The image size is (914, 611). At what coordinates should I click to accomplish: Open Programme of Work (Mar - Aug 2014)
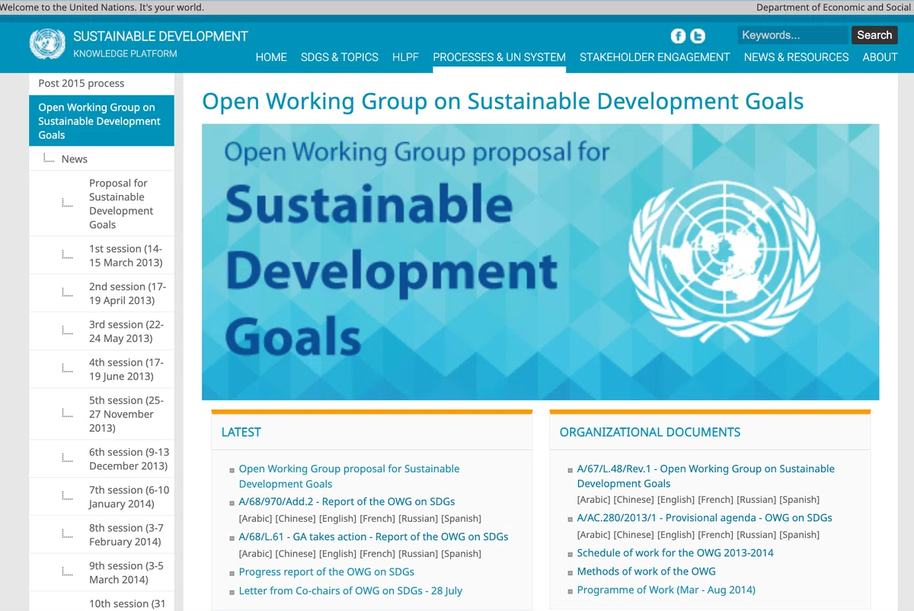666,590
